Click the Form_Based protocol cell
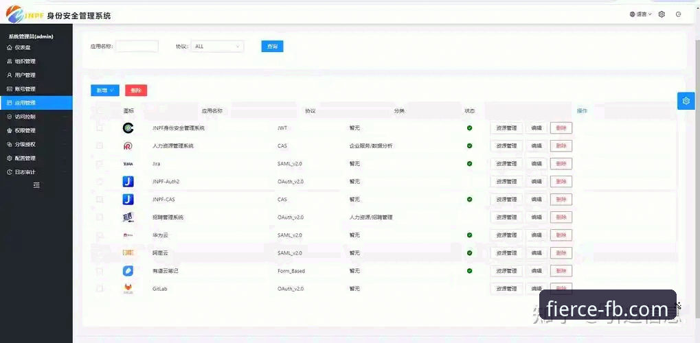The image size is (700, 343). (x=291, y=271)
